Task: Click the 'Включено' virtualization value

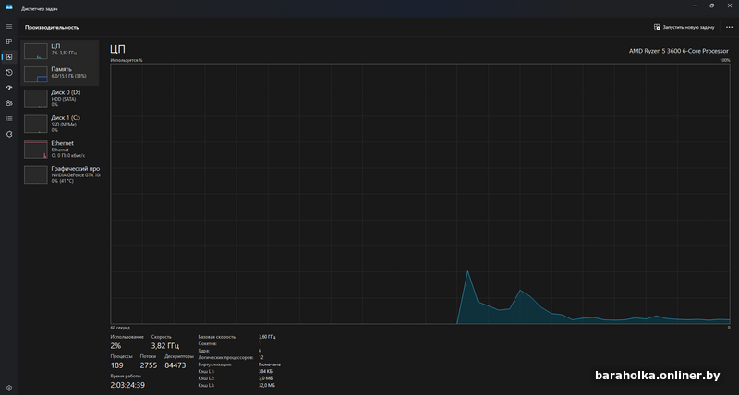Action: [270, 365]
